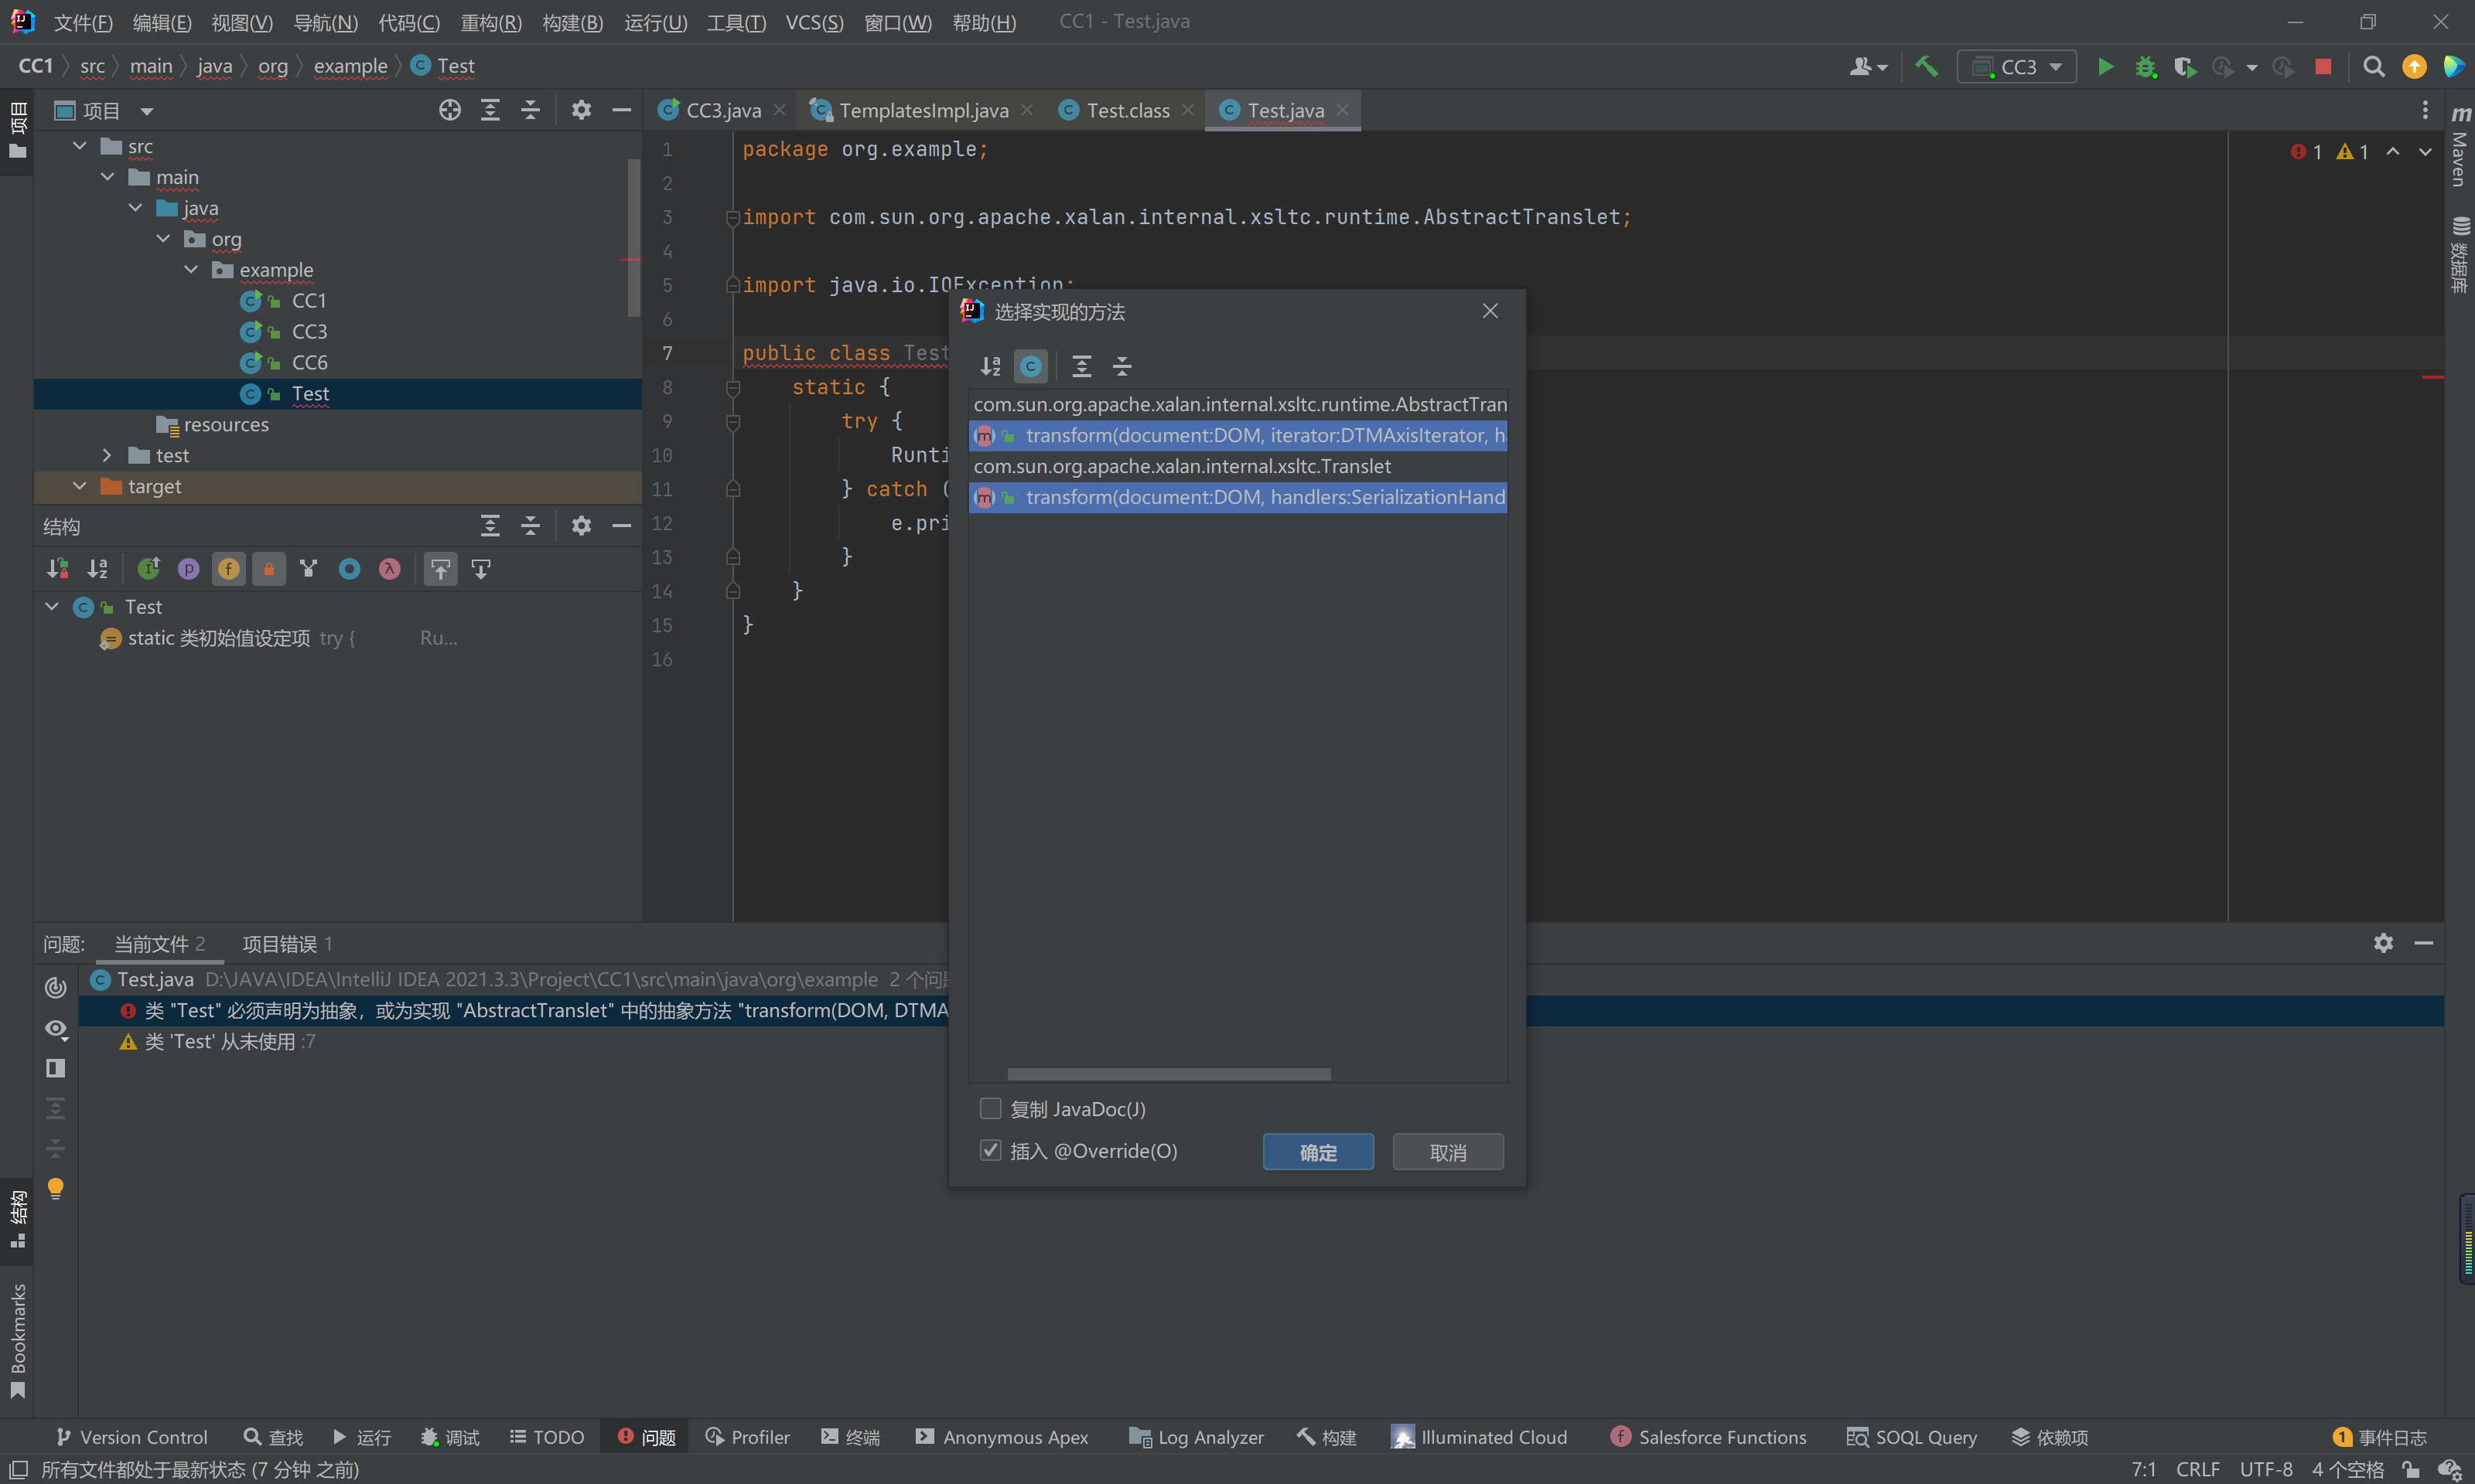This screenshot has height=1484, width=2475.
Task: Click the locate target icon in project panel
Action: pos(450,110)
